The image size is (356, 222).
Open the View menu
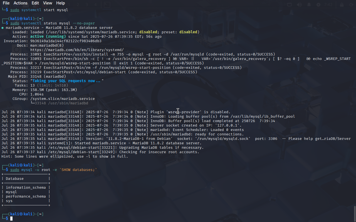[48, 3]
